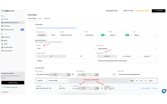Click the New badge on Scraping browser
Screen dimensions: 167x104
(22, 29)
